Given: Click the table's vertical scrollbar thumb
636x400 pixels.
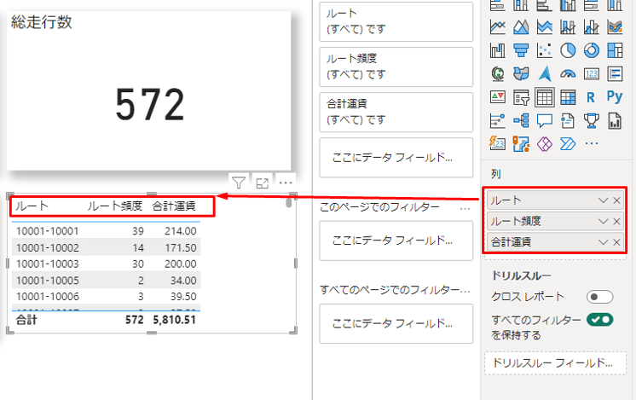Looking at the screenshot, I should pyautogui.click(x=289, y=202).
